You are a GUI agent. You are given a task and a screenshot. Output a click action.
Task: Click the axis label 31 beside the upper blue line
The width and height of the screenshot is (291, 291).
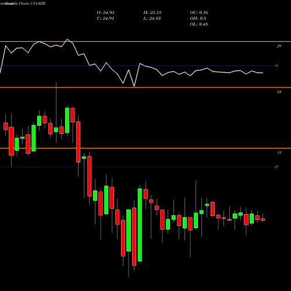coord(276,66)
